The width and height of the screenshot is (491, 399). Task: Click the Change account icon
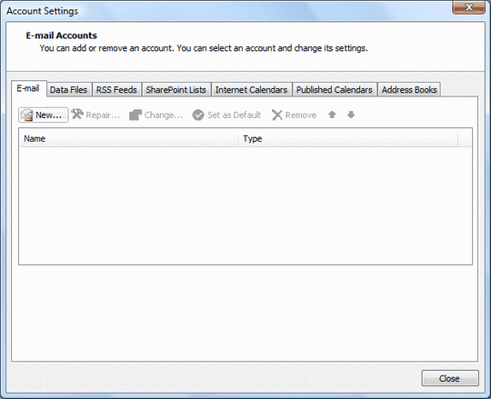(x=135, y=115)
